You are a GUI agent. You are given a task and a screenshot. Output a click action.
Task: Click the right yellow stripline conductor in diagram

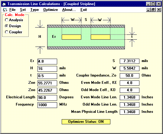[100, 37]
